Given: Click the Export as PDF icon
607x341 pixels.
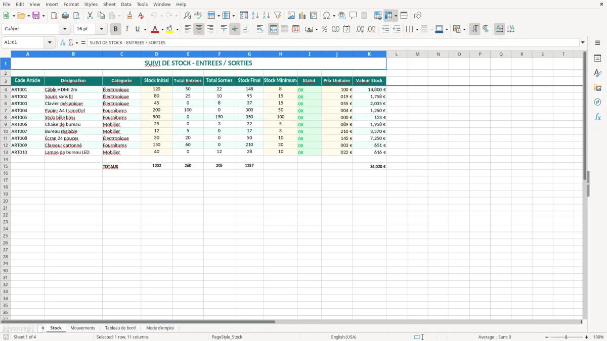Looking at the screenshot, I should pos(54,16).
